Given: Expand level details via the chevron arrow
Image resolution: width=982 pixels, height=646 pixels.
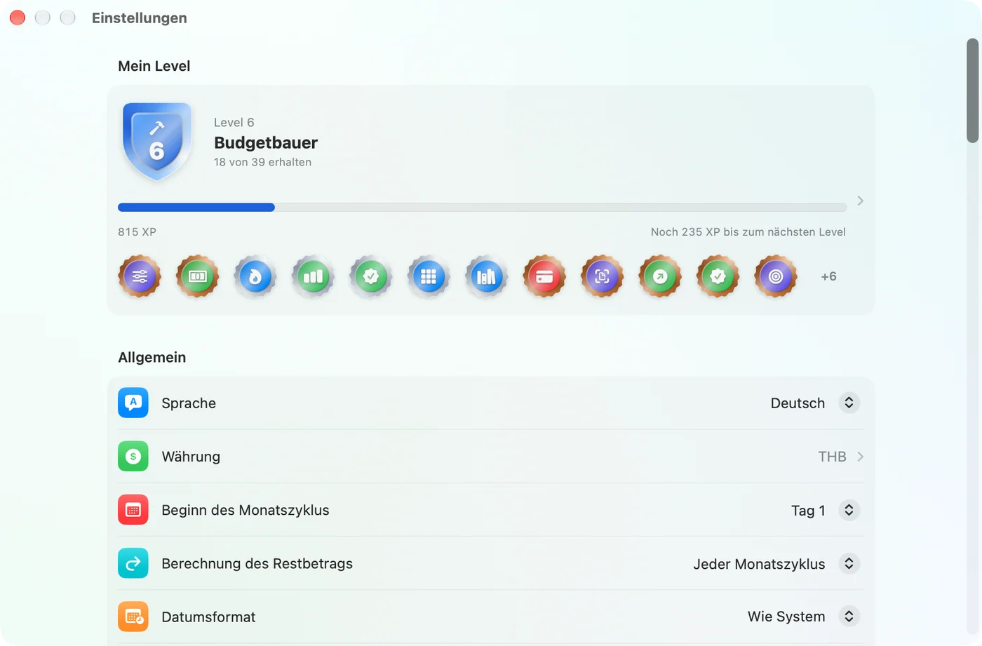Looking at the screenshot, I should pyautogui.click(x=861, y=201).
